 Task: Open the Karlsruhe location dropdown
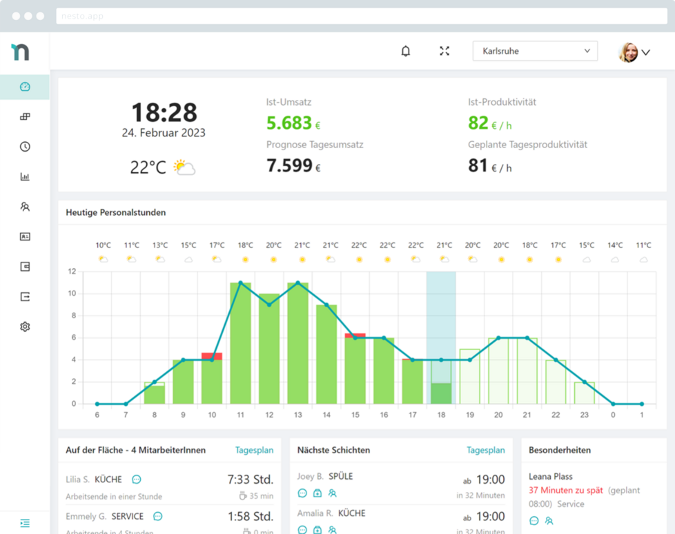point(535,51)
